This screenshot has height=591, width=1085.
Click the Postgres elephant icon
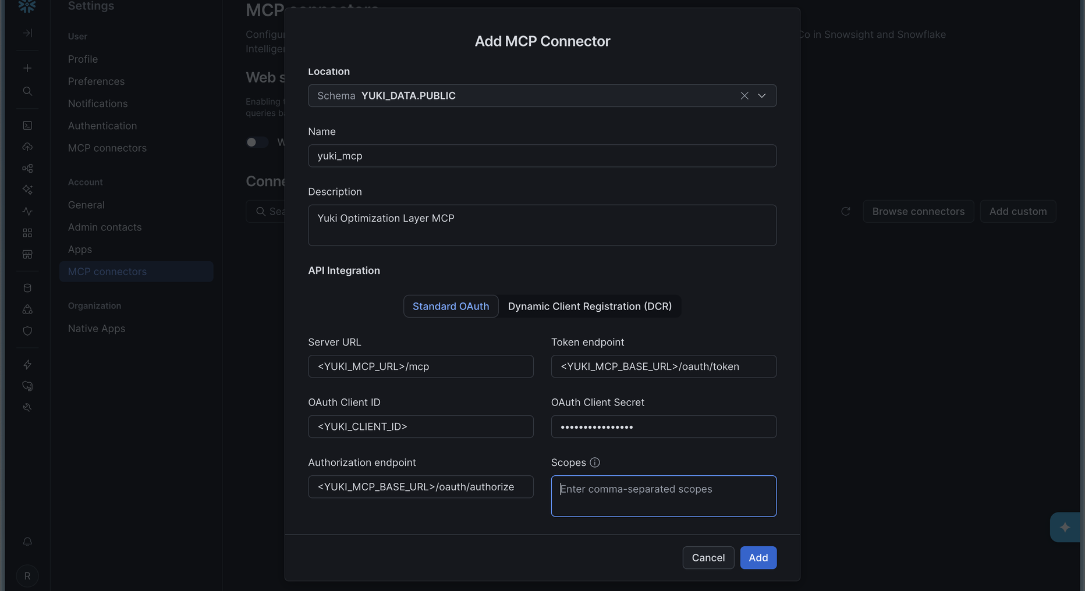click(x=27, y=386)
